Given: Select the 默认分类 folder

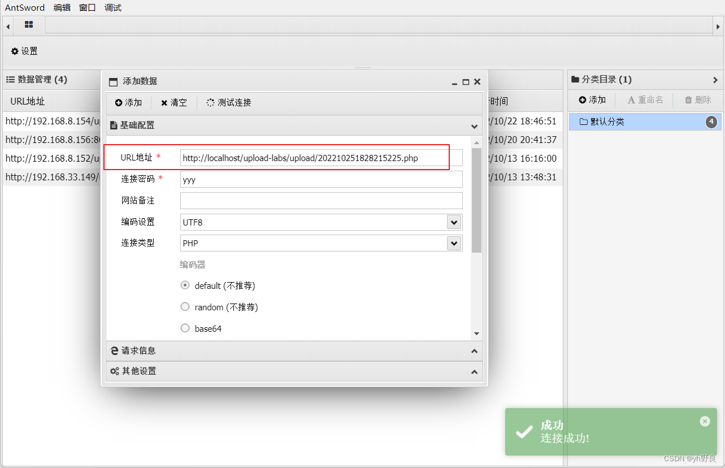Looking at the screenshot, I should click(645, 122).
